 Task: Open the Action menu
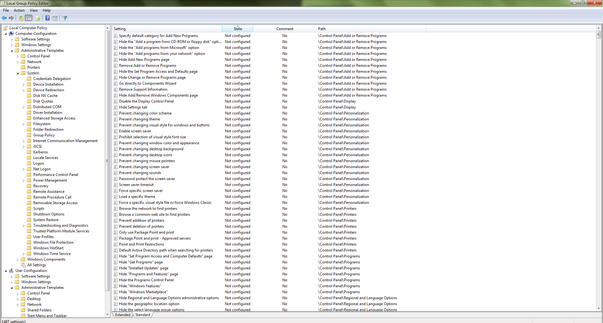tap(19, 10)
